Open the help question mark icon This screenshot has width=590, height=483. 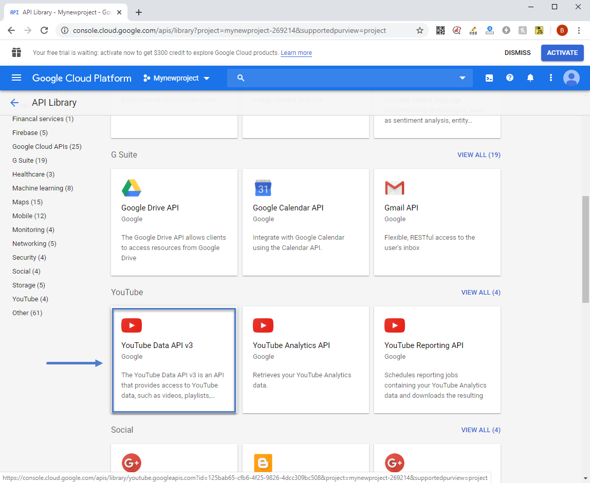point(510,78)
